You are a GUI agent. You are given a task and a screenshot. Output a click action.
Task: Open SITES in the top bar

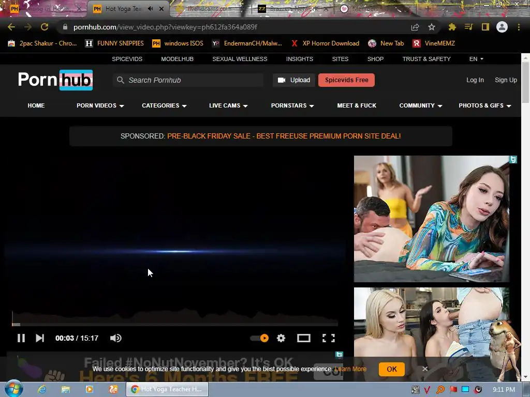(340, 59)
